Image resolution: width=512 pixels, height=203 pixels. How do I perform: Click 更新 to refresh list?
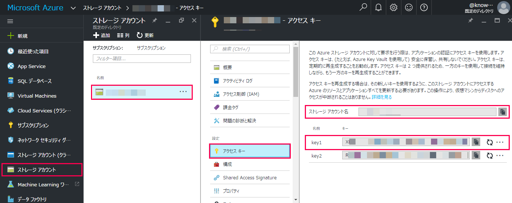pos(145,35)
